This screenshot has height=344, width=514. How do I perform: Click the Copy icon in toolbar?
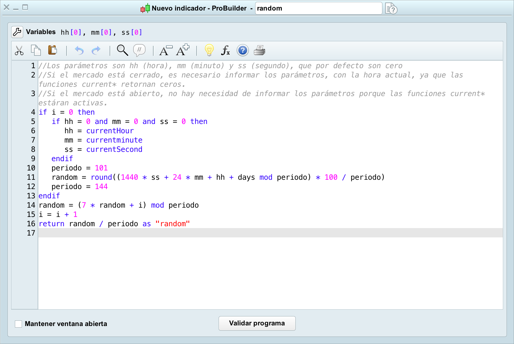point(36,50)
